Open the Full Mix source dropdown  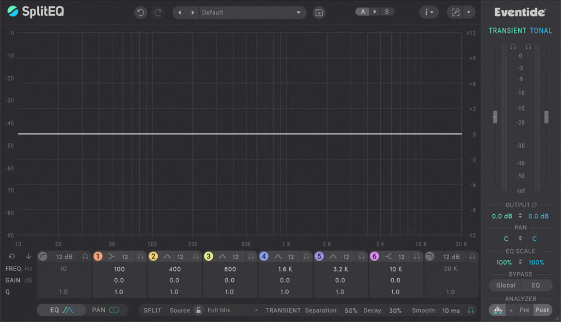click(232, 310)
